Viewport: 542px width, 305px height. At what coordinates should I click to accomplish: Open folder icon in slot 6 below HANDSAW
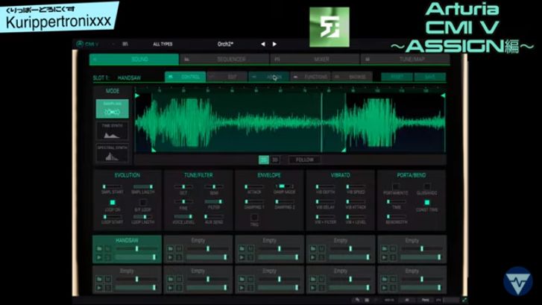click(99, 279)
